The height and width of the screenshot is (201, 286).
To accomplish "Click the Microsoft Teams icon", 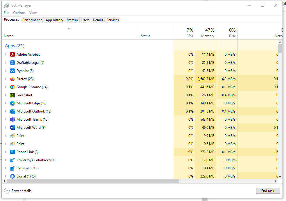I will click(x=12, y=119).
